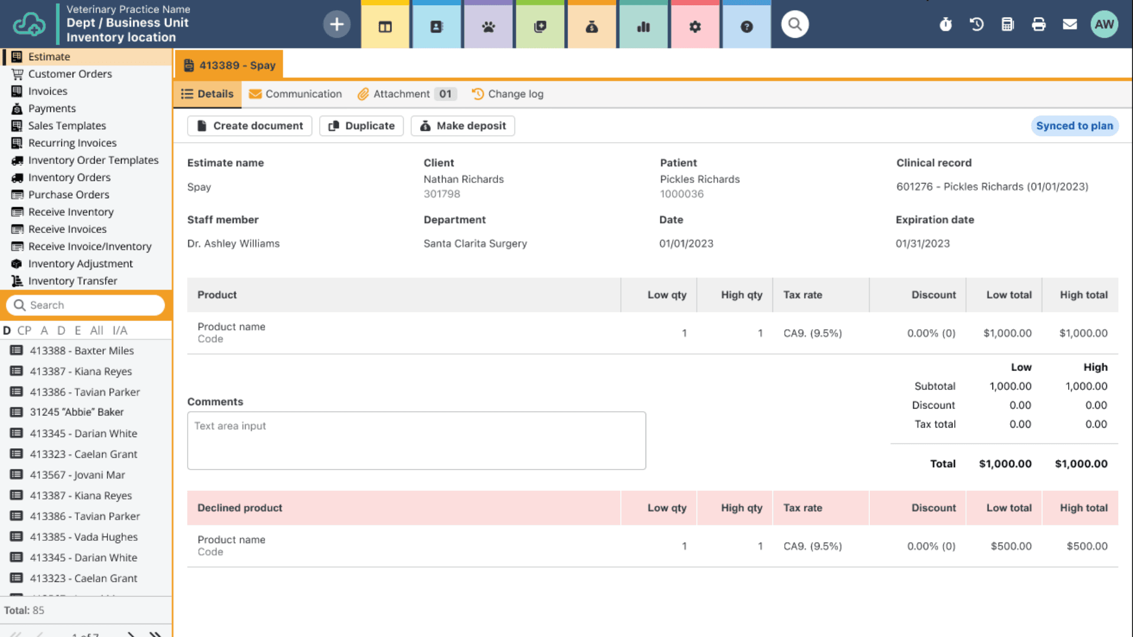Click the plus add-new button
Screen dimensions: 1133x637
[x=336, y=25]
